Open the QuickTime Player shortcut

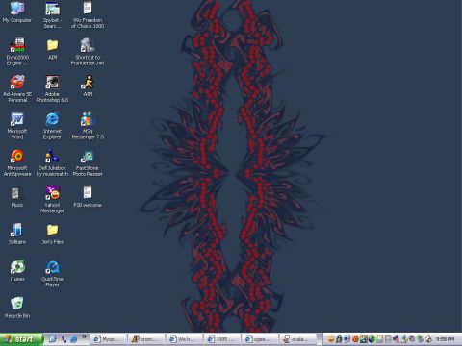(x=52, y=273)
